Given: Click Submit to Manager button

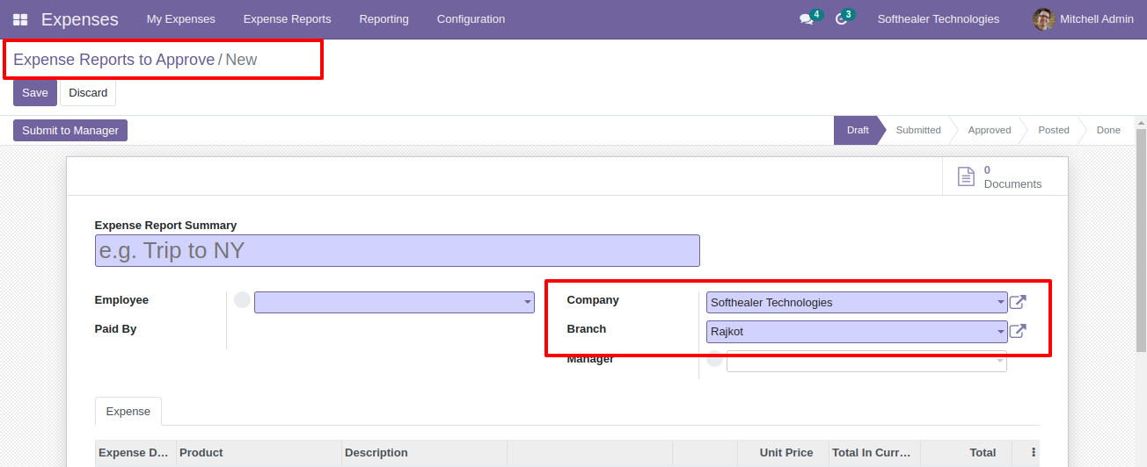Looking at the screenshot, I should click(70, 131).
